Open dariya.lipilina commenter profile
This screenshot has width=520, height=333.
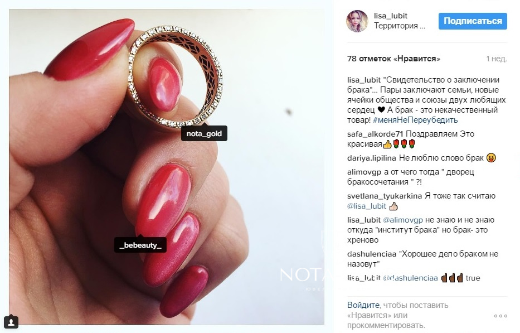click(371, 158)
